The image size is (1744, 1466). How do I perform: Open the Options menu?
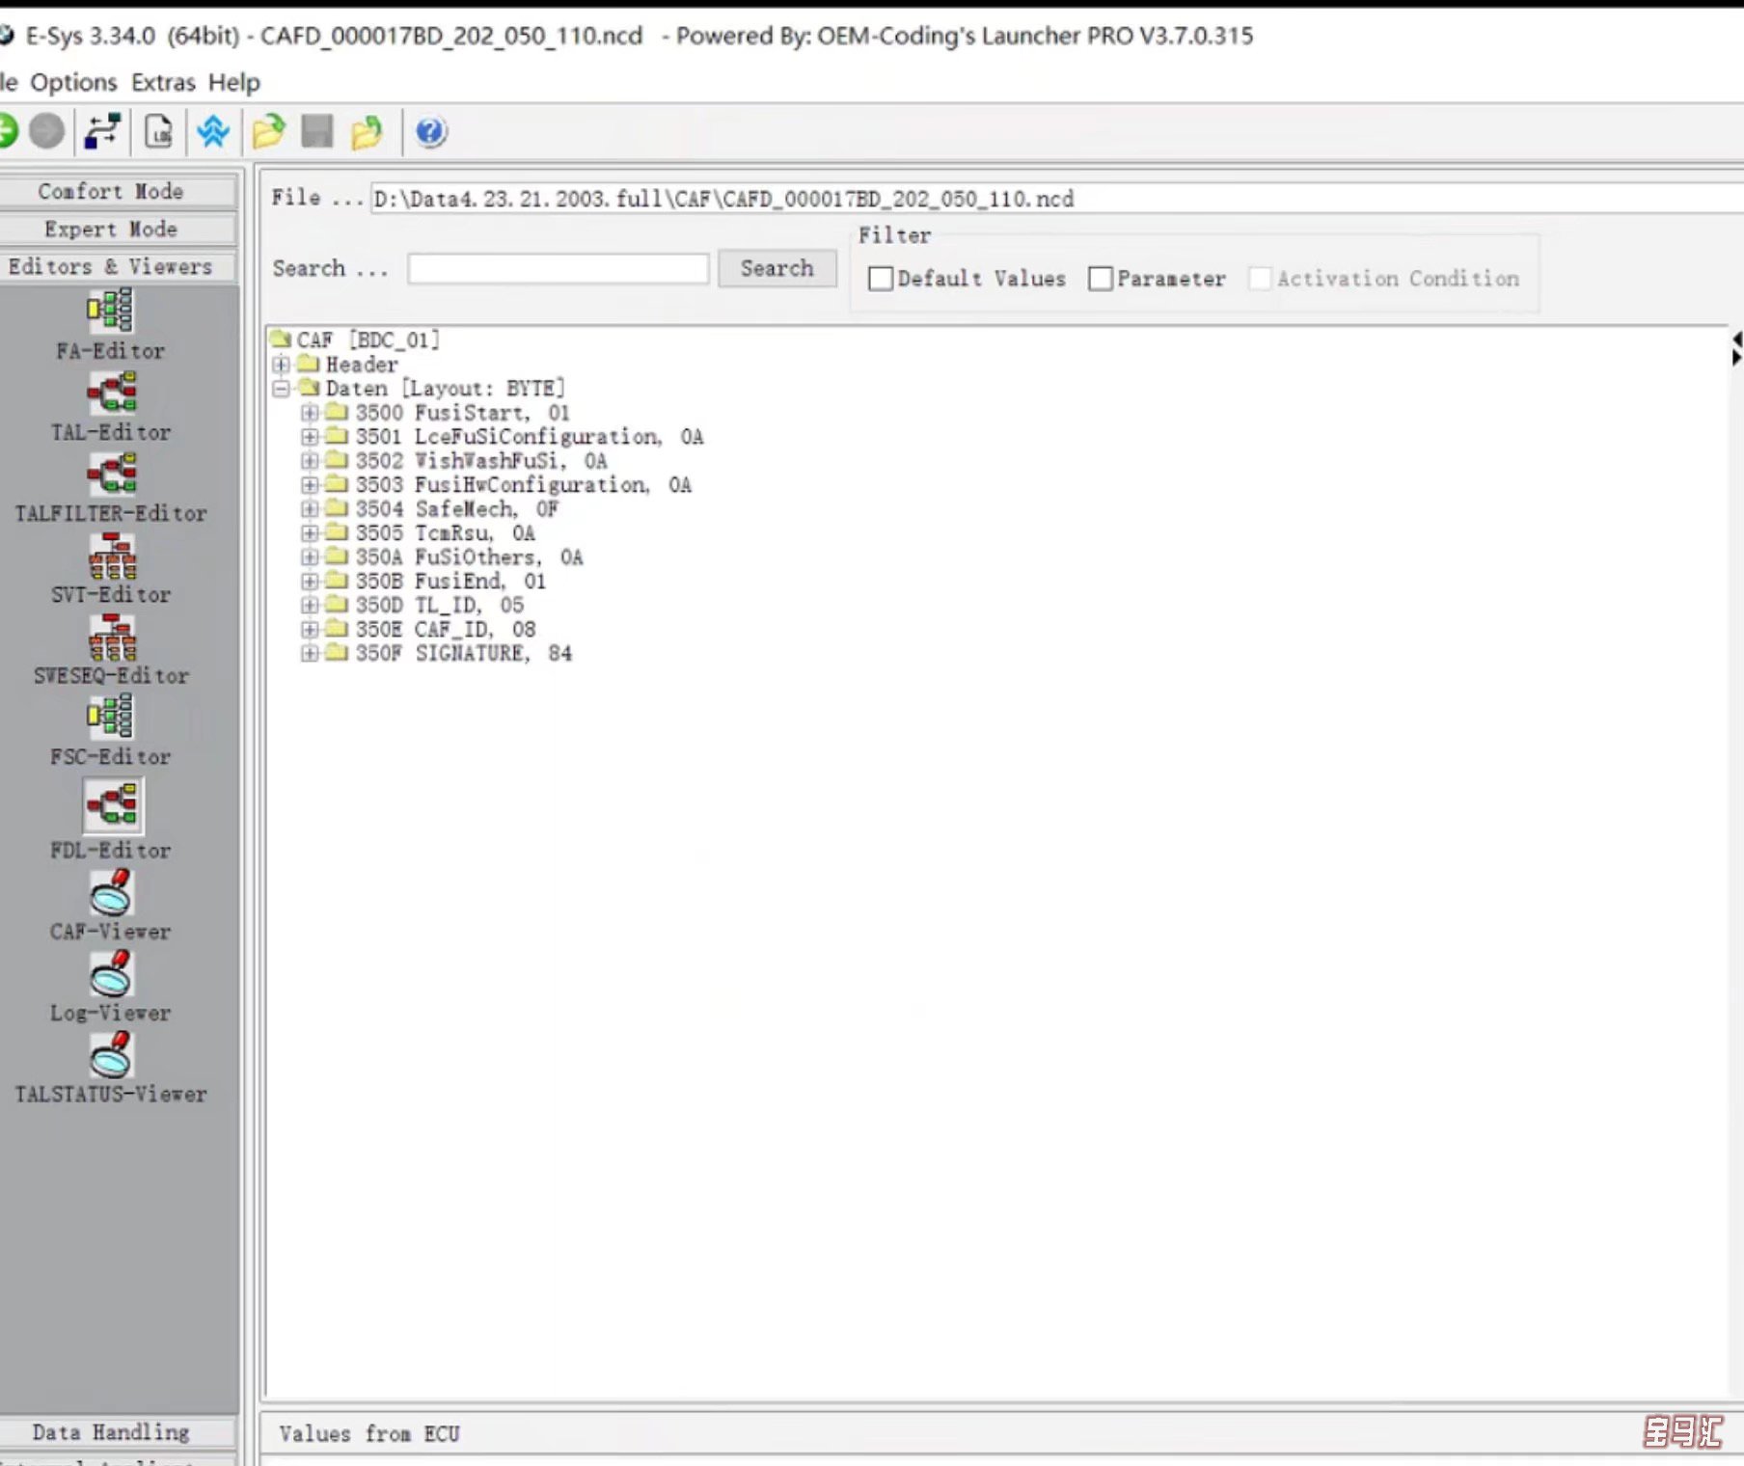[73, 82]
